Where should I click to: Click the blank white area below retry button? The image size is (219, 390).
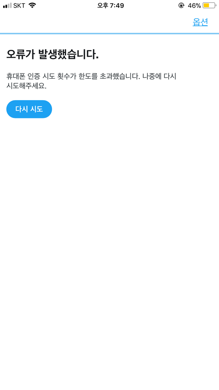109,249
